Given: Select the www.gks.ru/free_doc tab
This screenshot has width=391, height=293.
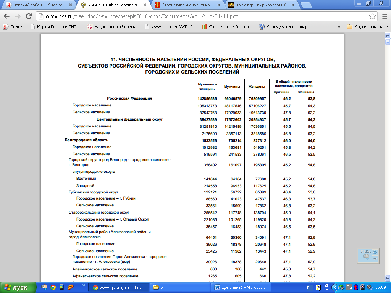Looking at the screenshot, I should [x=113, y=5].
